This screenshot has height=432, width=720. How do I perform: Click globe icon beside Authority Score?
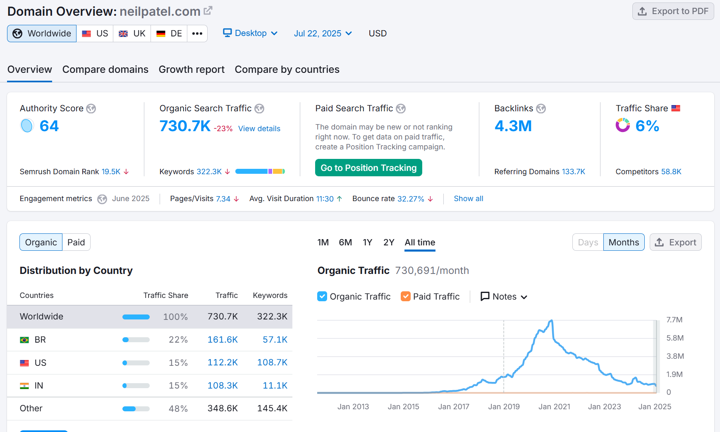pos(91,108)
